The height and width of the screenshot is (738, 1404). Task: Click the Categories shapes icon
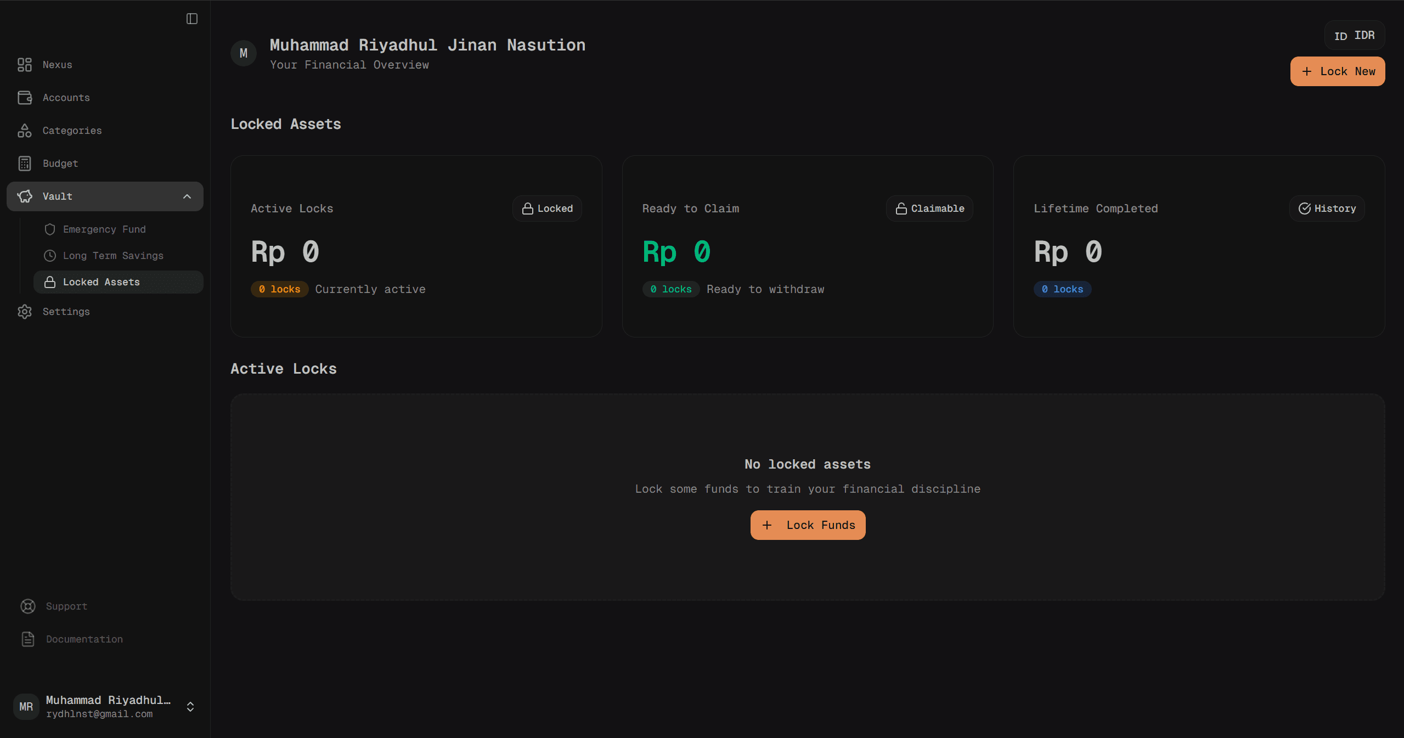pos(25,131)
